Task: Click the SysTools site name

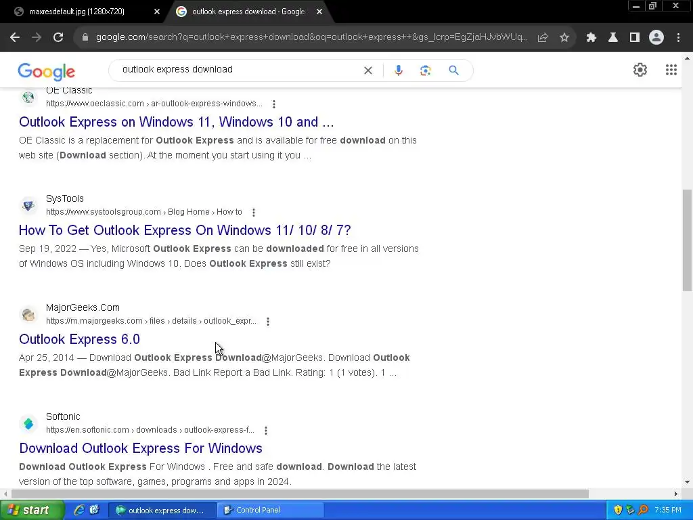Action: click(64, 198)
